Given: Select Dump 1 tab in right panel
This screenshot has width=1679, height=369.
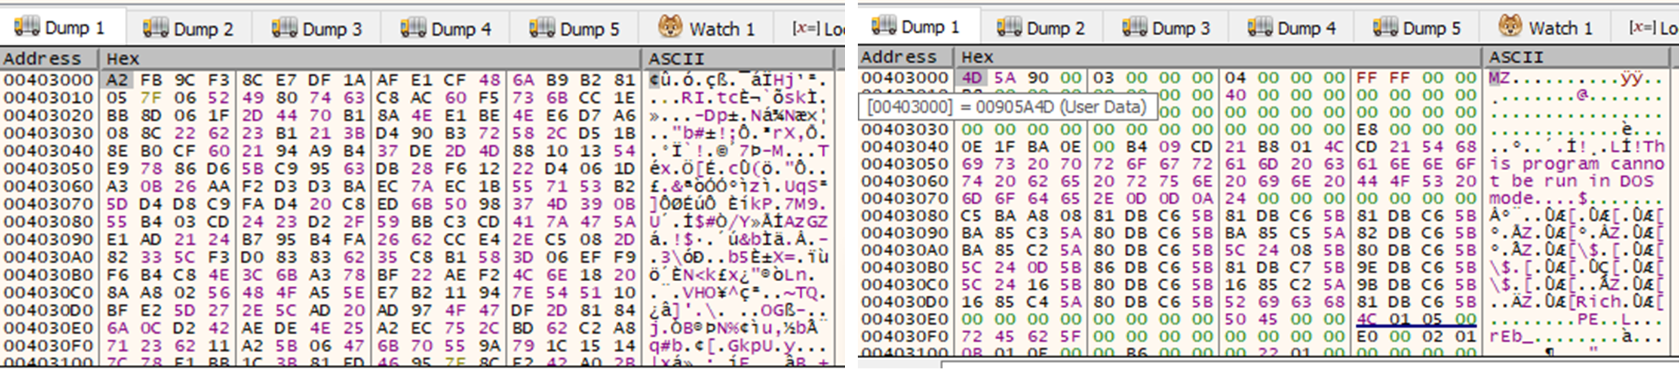Looking at the screenshot, I should [x=917, y=27].
